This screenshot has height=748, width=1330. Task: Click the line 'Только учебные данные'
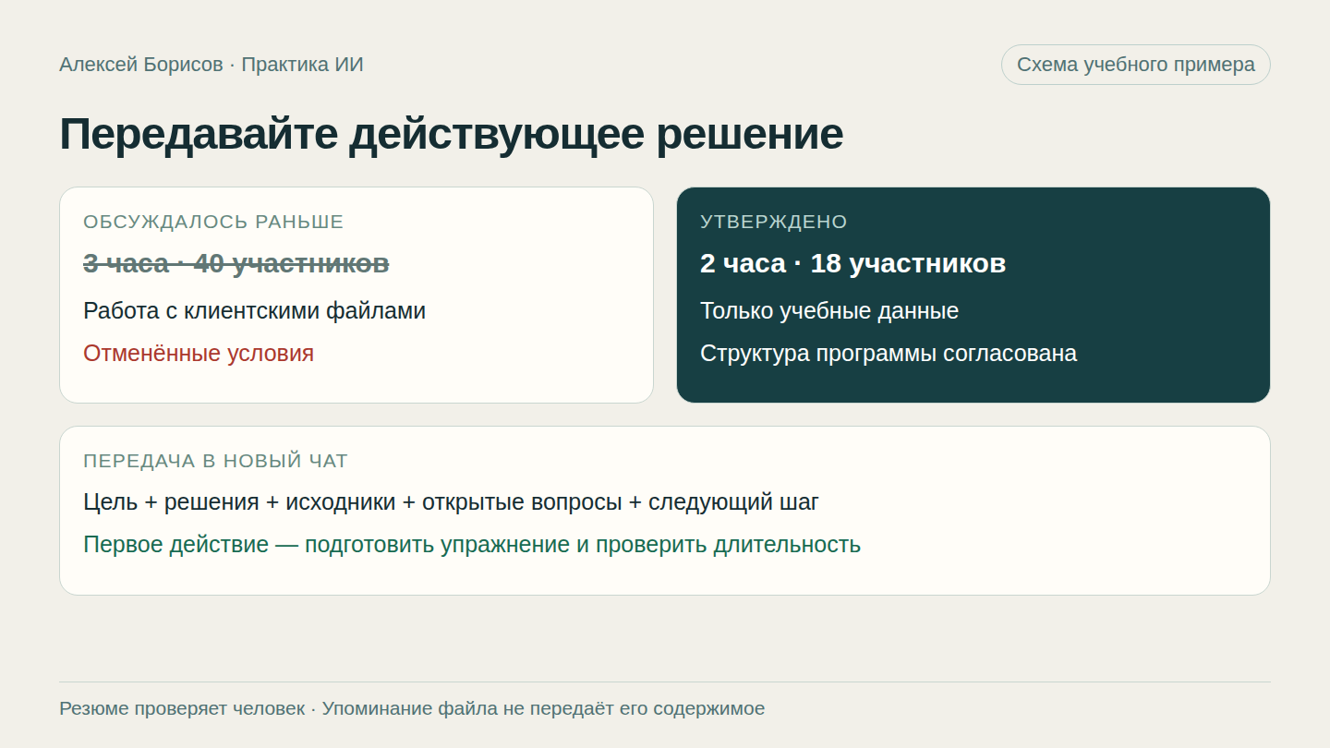829,311
